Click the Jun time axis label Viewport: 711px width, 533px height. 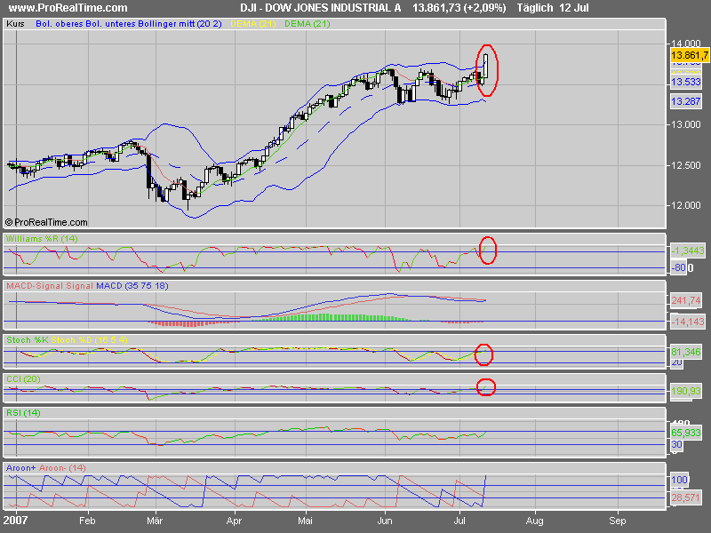[x=385, y=521]
